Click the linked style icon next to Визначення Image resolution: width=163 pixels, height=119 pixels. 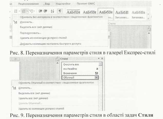click(97, 73)
